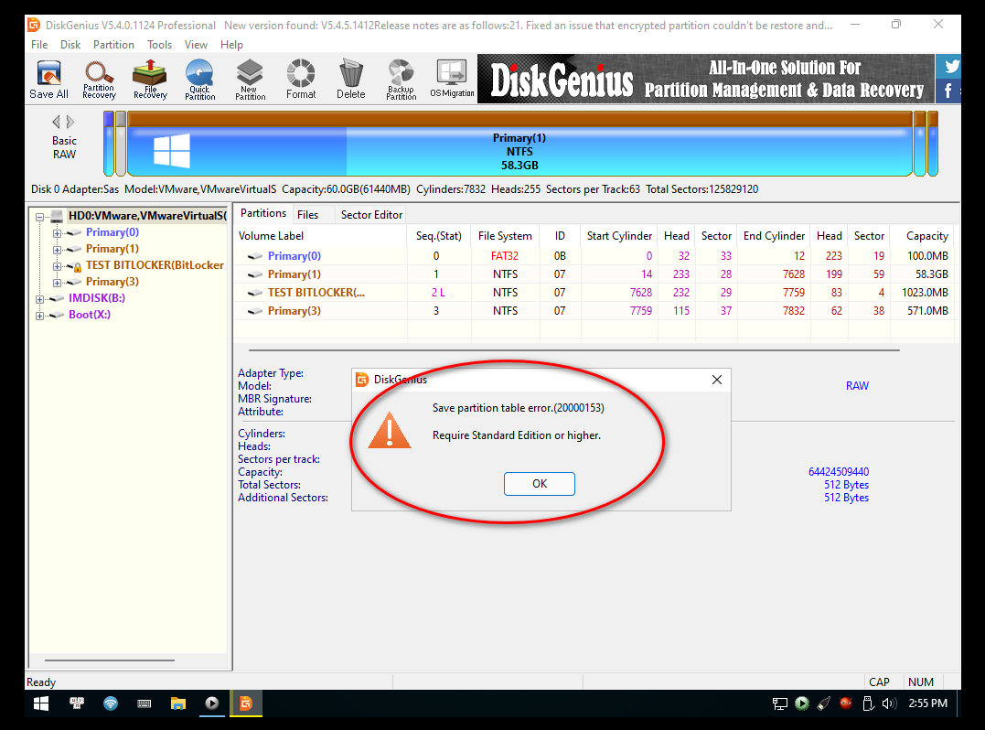Viewport: 985px width, 730px height.
Task: Launch the File Recovery tool
Action: point(150,80)
